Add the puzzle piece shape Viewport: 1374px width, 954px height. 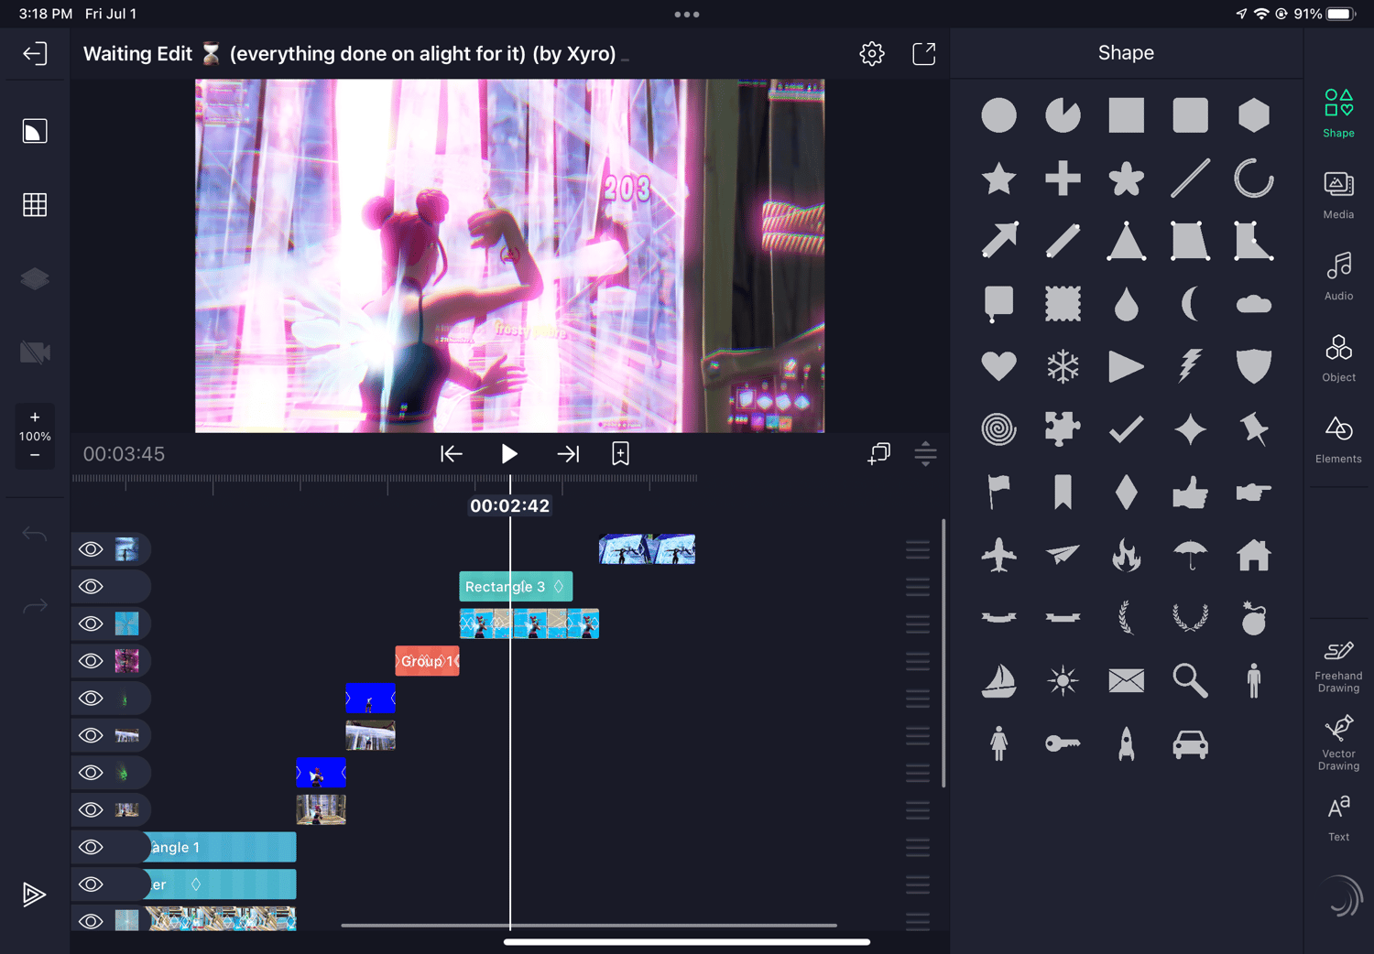[1063, 428]
